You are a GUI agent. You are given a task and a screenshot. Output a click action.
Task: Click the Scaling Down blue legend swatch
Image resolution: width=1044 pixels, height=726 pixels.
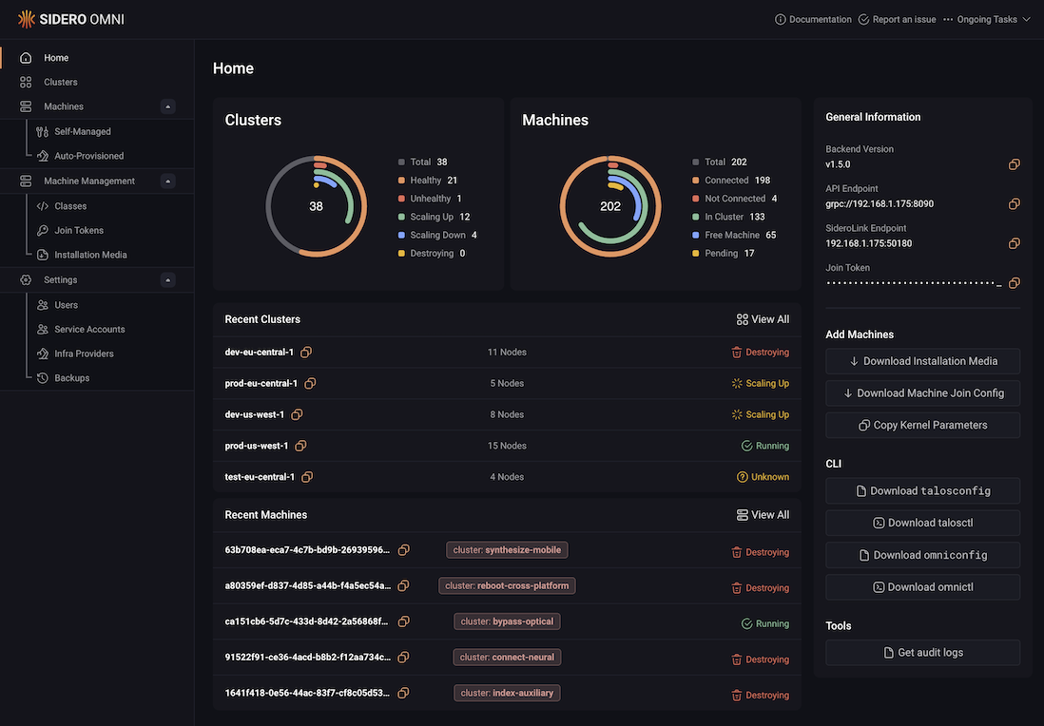click(401, 235)
